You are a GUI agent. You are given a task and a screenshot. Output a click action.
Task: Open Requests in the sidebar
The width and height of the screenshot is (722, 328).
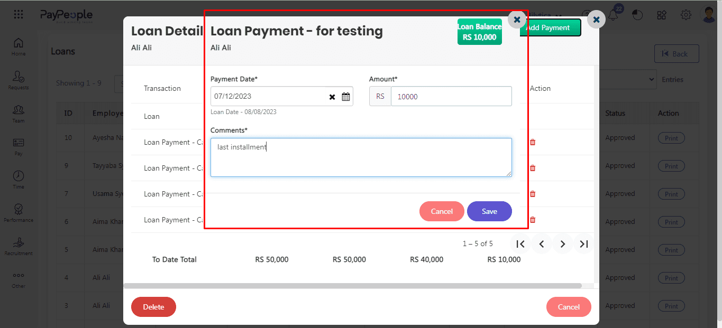click(19, 80)
